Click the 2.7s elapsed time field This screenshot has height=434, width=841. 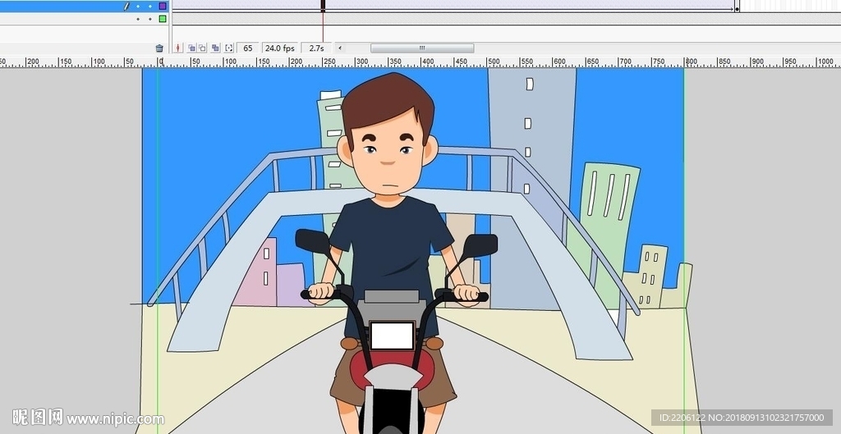pos(316,48)
